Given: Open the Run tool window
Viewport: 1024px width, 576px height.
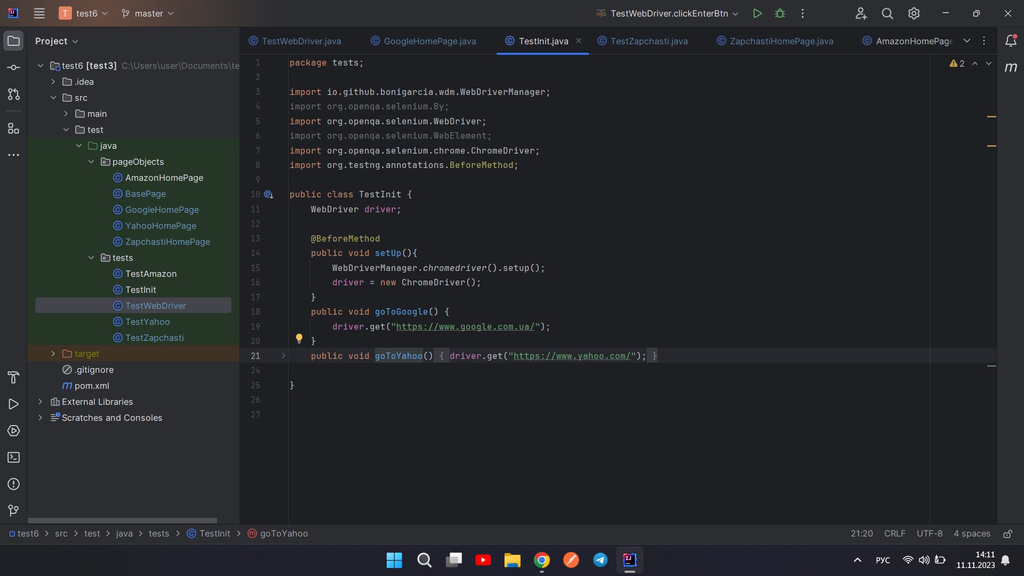Looking at the screenshot, I should tap(13, 404).
